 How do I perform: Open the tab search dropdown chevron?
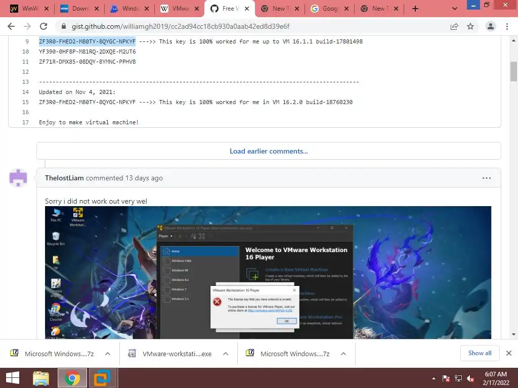[x=455, y=9]
